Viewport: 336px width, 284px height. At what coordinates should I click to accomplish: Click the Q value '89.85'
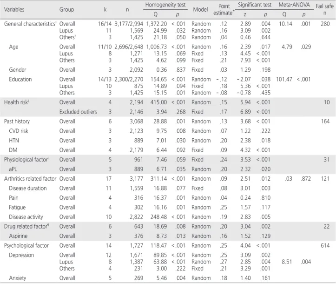click(160, 255)
